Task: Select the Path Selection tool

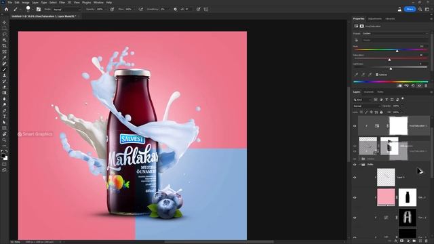Action: (x=4, y=122)
